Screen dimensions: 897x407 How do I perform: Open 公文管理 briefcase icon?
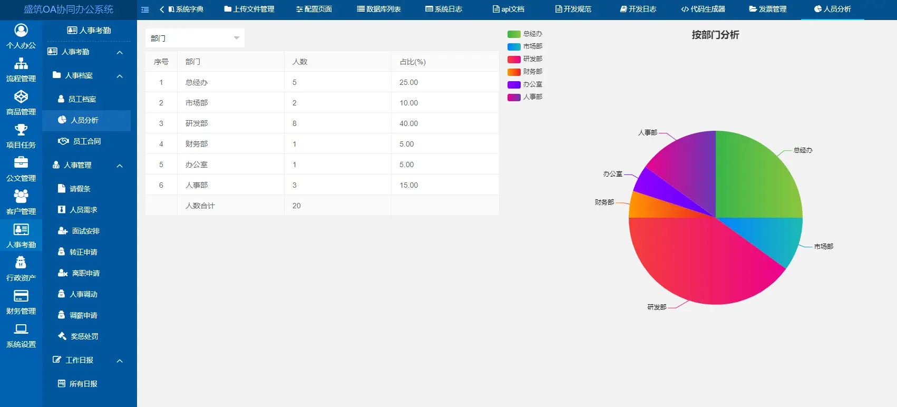coord(21,163)
